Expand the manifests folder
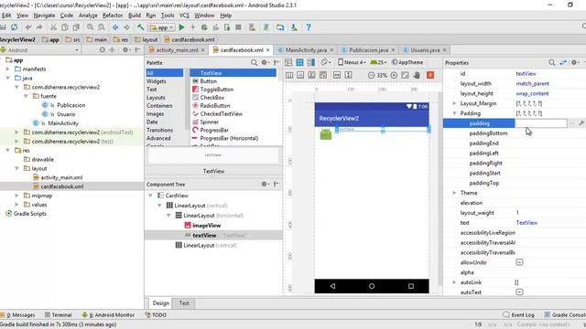 [7, 69]
